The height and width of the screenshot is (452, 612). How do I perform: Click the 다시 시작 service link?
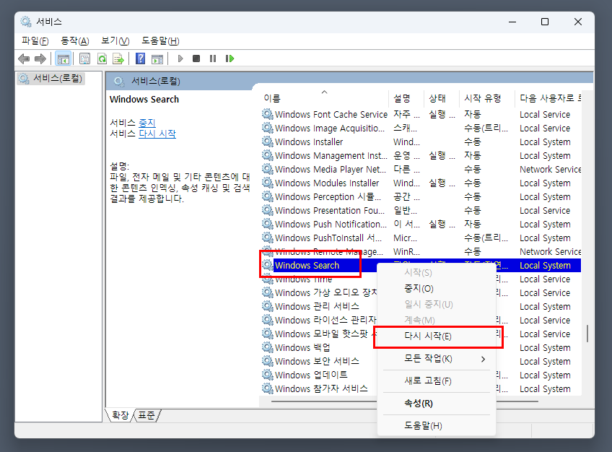pos(157,134)
